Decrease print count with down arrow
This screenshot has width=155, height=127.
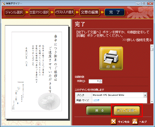(x=101, y=82)
